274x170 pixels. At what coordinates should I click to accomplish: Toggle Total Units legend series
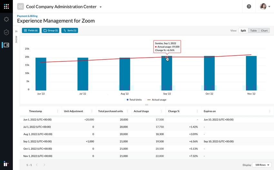(134, 100)
